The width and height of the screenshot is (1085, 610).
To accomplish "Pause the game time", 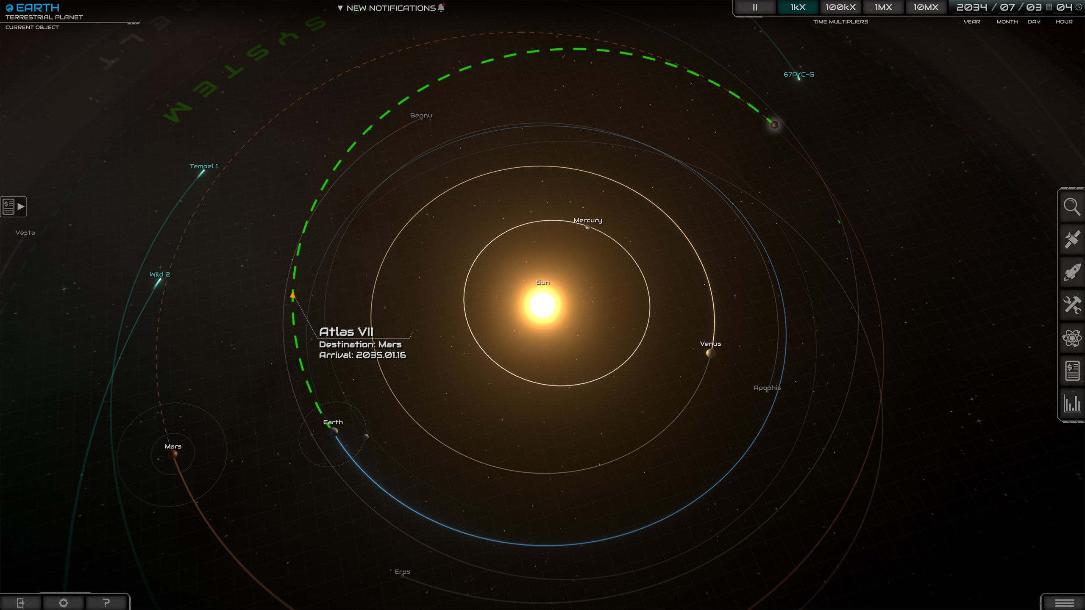I will point(755,7).
